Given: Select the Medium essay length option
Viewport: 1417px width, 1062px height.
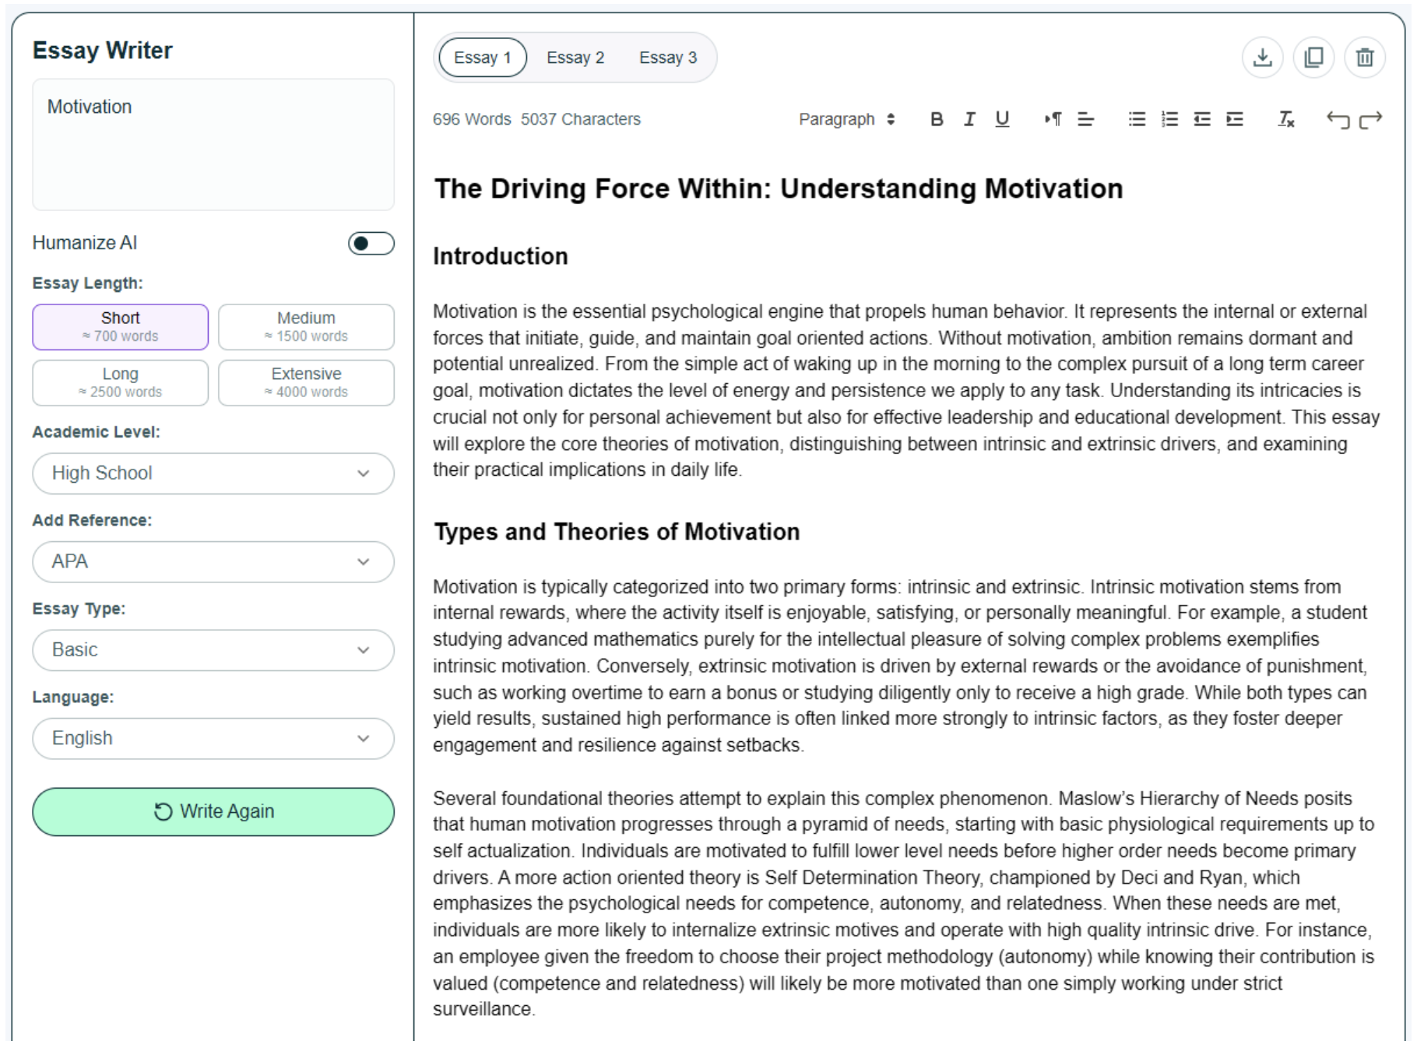Looking at the screenshot, I should [306, 327].
